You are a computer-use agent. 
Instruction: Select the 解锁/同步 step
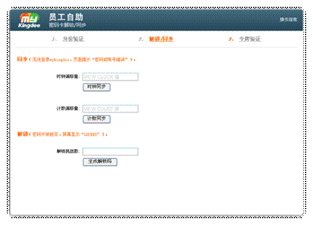(161, 39)
